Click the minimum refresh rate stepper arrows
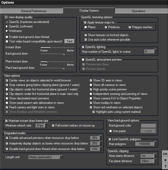Screen dimensions: 168x170 point(46,125)
